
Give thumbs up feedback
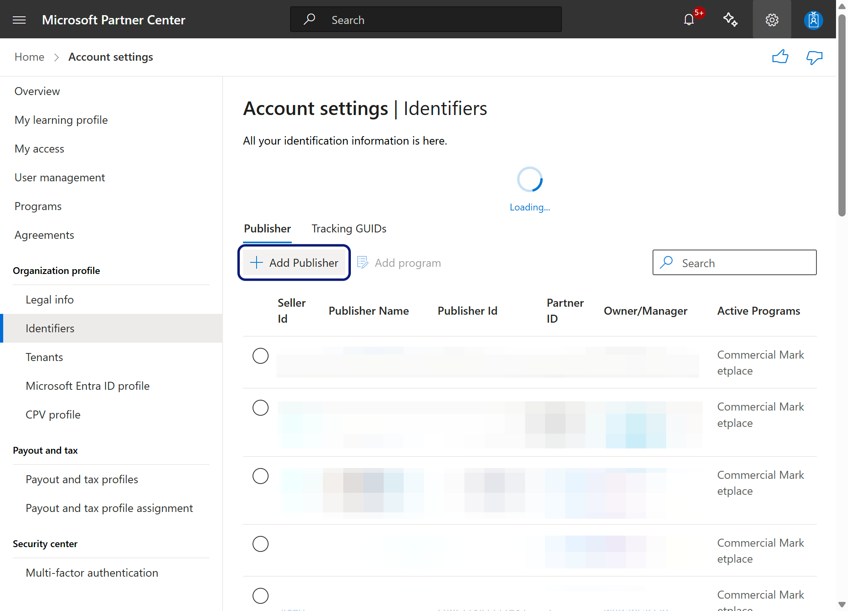tap(780, 57)
